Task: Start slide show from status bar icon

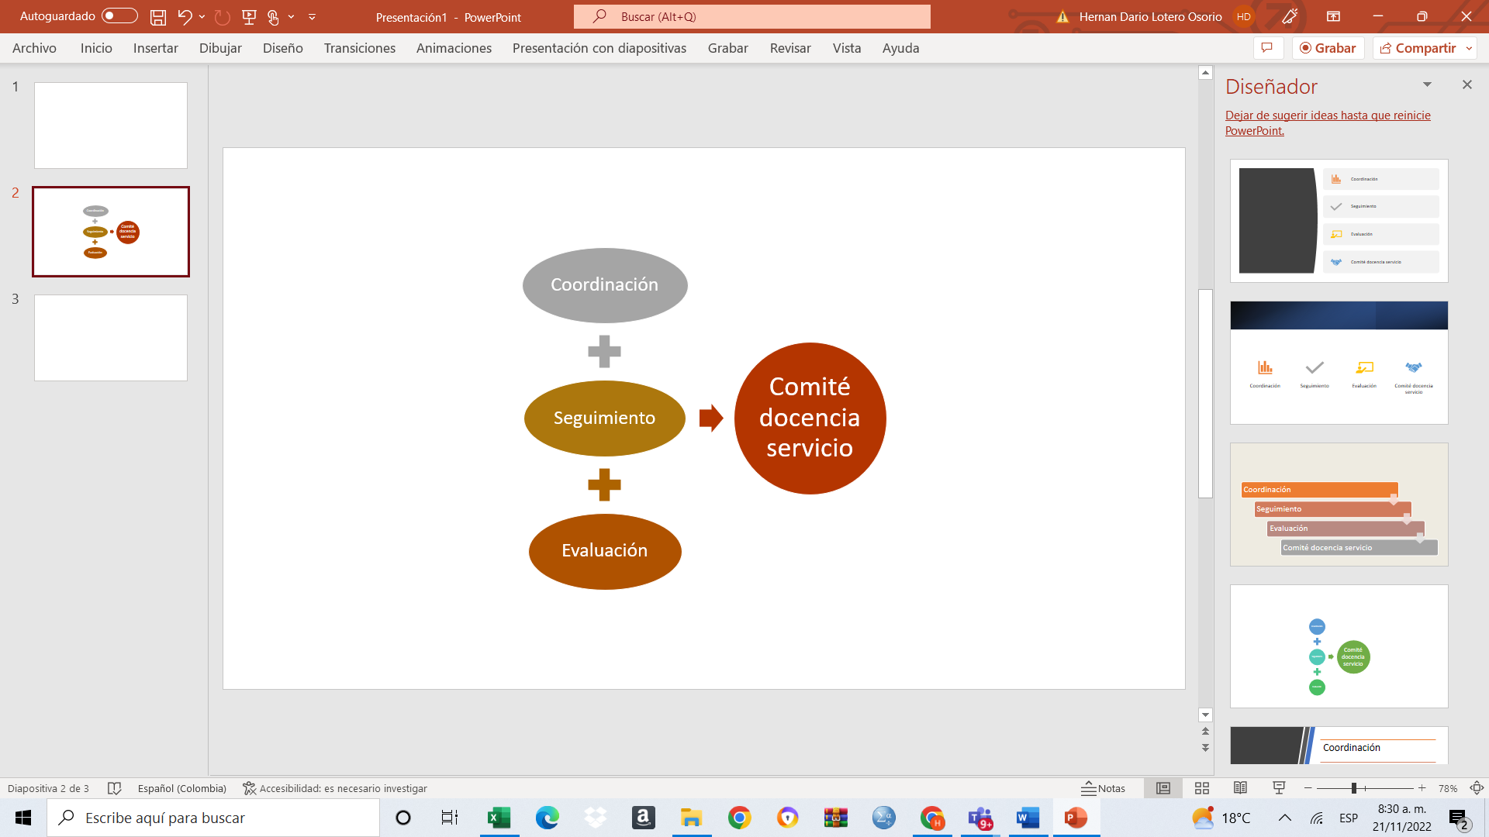Action: tap(1279, 788)
